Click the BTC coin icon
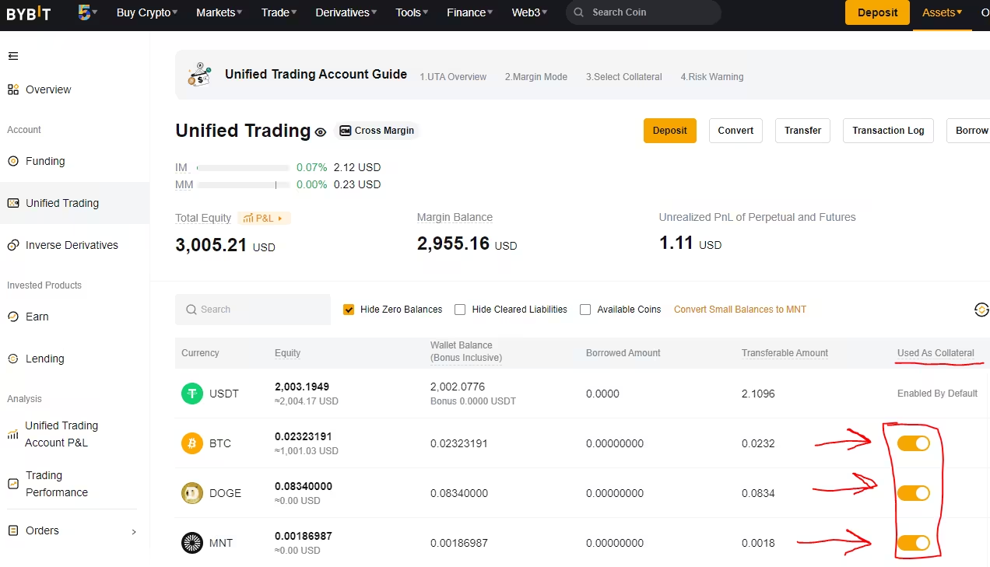Image resolution: width=990 pixels, height=567 pixels. [192, 443]
